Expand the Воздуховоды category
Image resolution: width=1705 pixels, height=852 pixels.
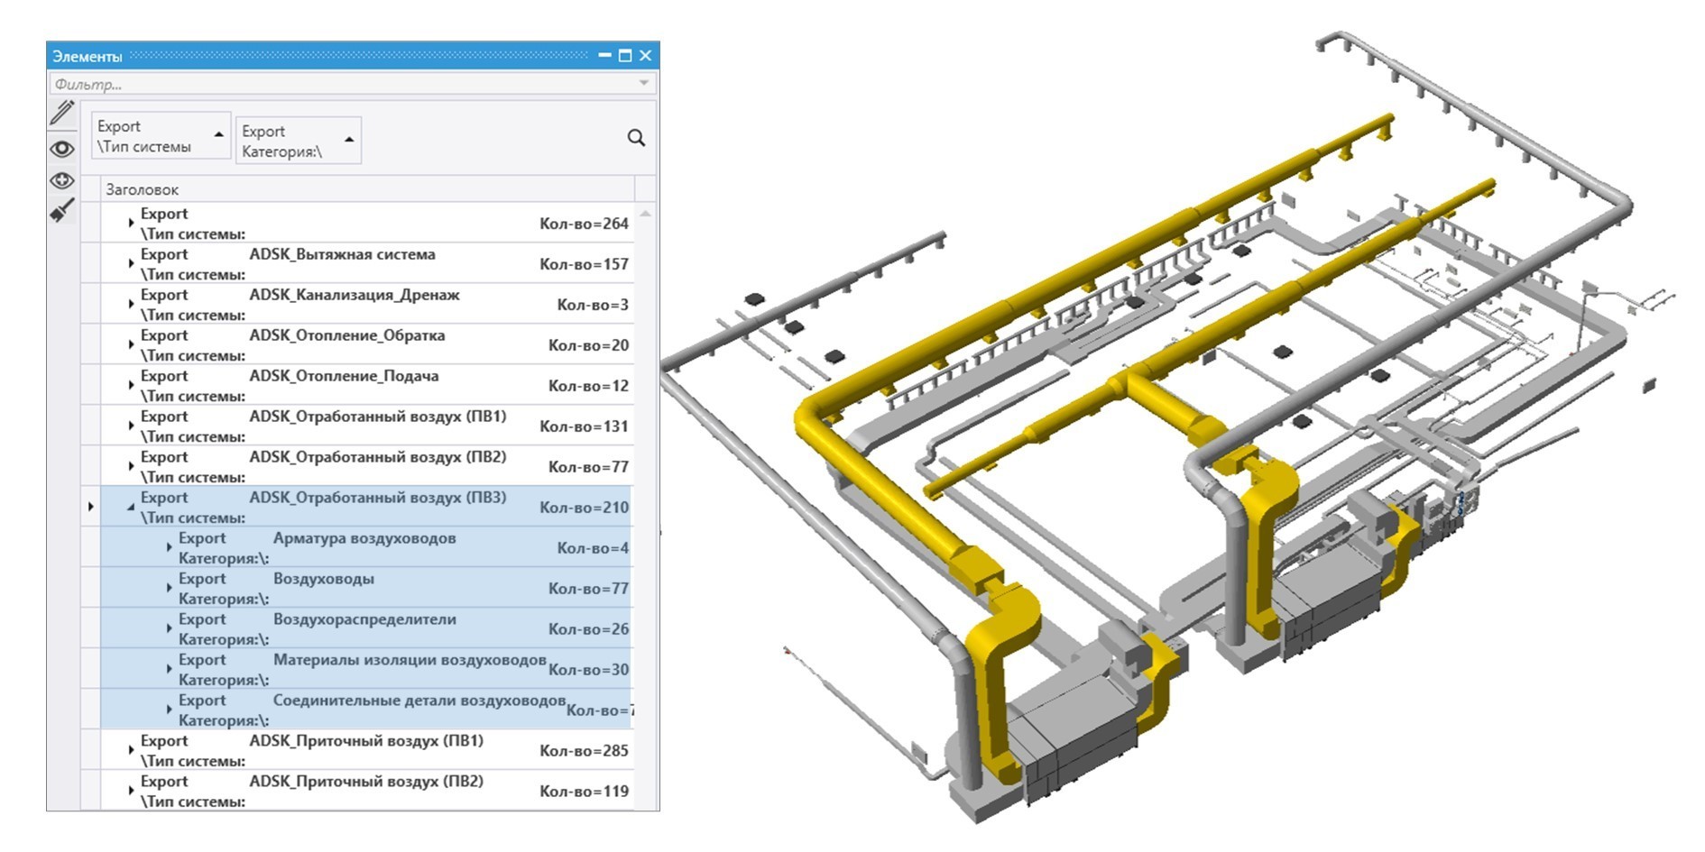click(x=169, y=588)
